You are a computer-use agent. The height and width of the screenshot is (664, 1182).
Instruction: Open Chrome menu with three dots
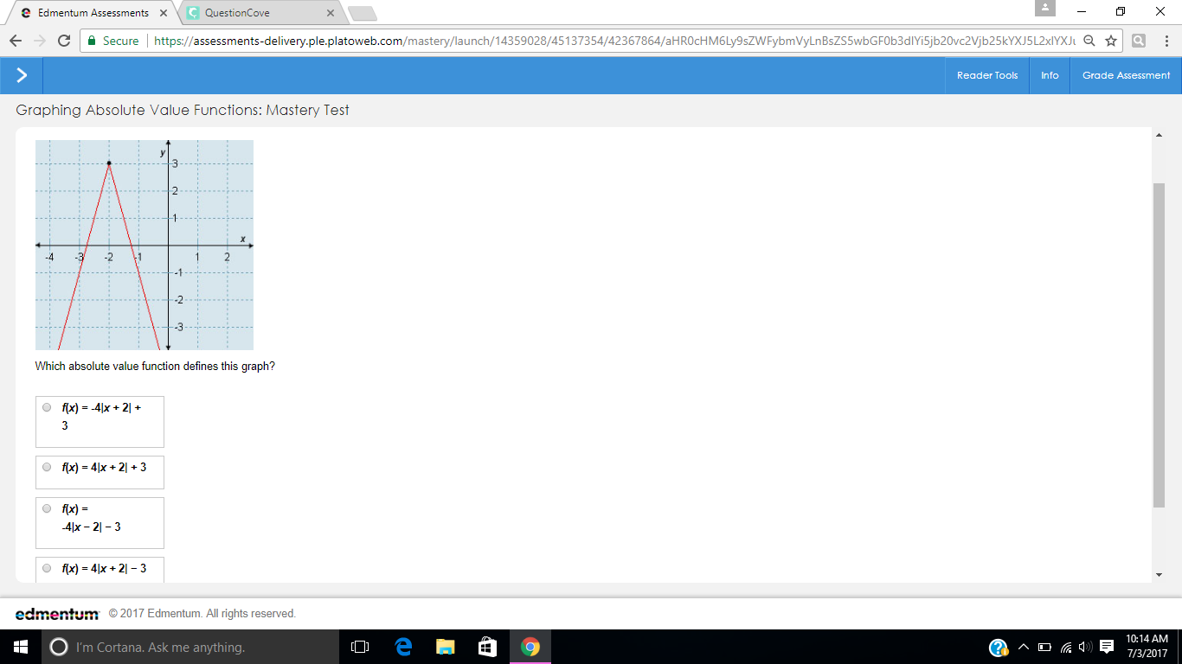[1165, 41]
